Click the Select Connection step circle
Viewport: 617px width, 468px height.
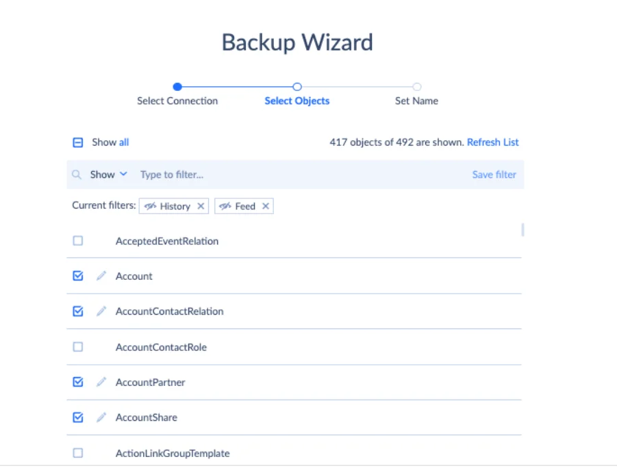point(177,86)
